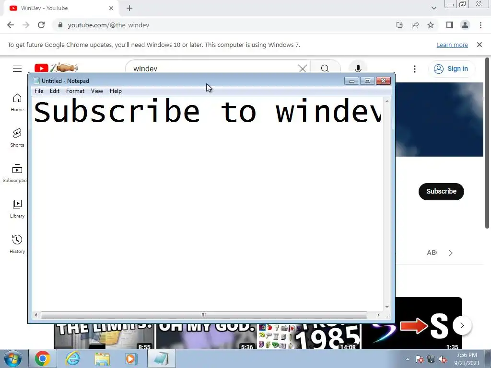Open History in YouTube sidebar
Viewport: 491px width, 368px height.
[17, 244]
